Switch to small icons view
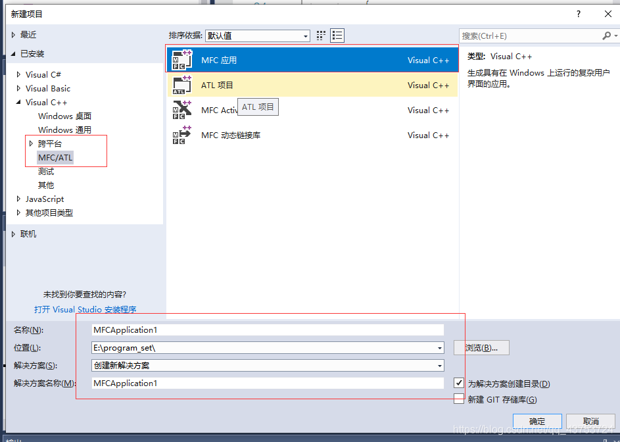Viewport: 620px width, 442px height. tap(321, 36)
